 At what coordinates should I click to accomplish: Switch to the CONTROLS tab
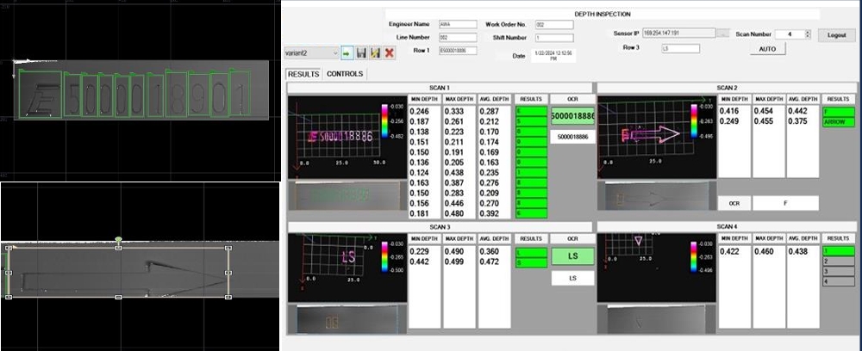click(345, 74)
